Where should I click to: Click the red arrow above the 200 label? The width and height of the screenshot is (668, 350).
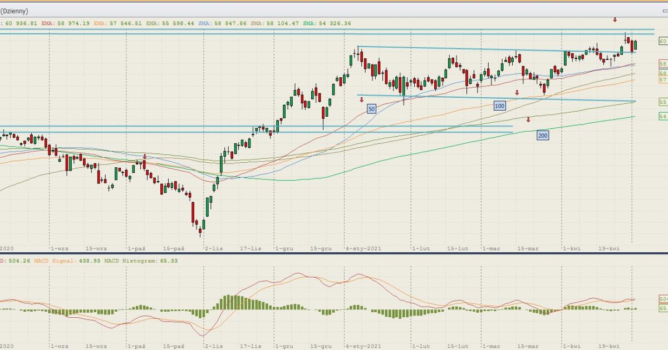[528, 119]
